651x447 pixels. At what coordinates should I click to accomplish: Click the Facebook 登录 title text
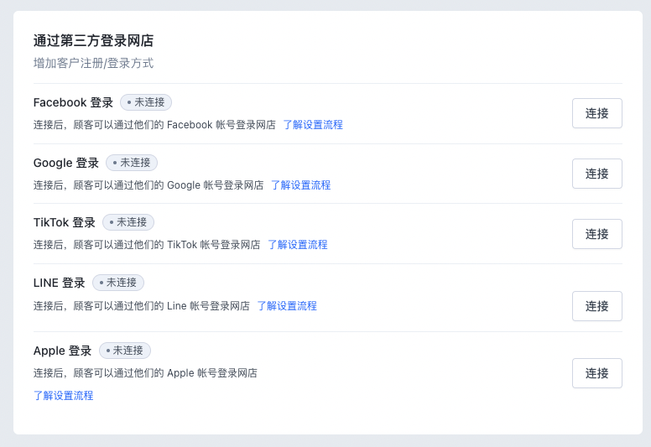[x=73, y=102]
